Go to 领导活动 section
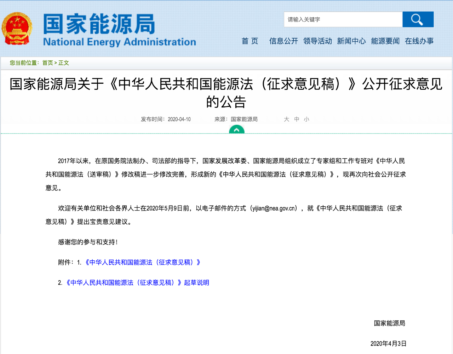Viewport: 453px width, 354px height. 317,41
